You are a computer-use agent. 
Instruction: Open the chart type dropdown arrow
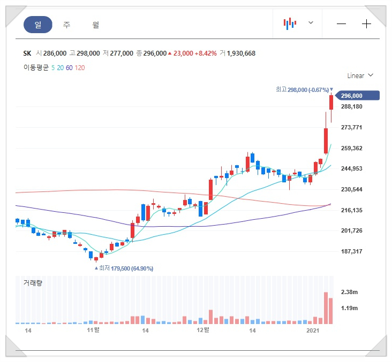[x=311, y=22]
